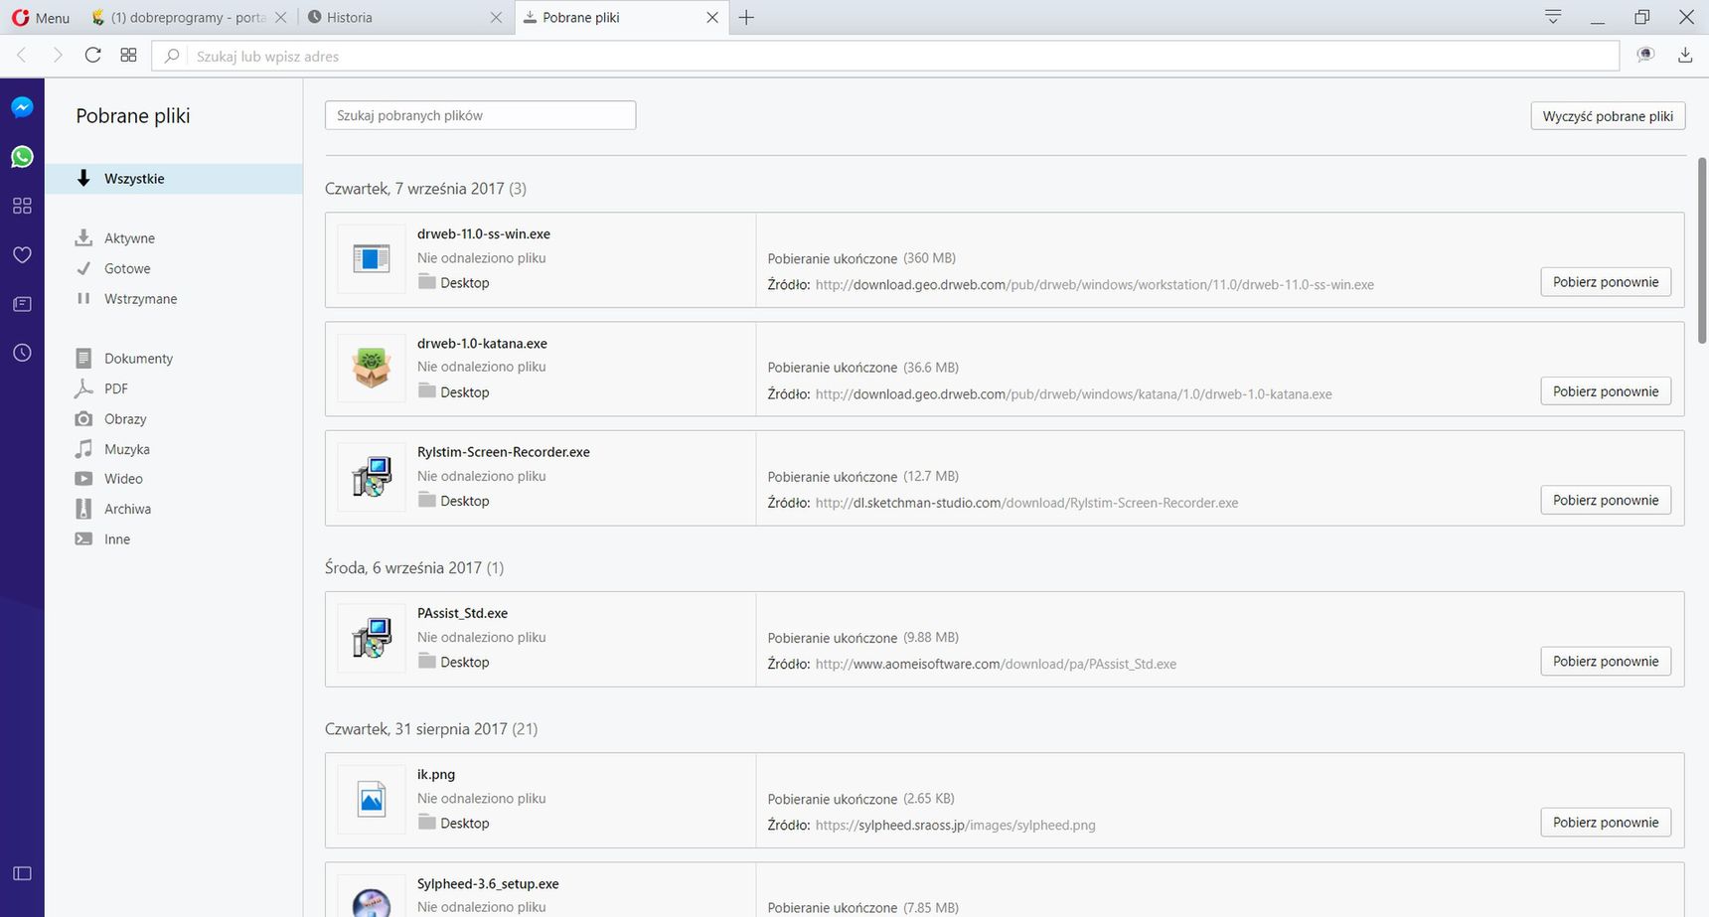Screen dimensions: 1709x917
Task: Open Speed Dial from address bar grid icon
Action: click(x=128, y=56)
